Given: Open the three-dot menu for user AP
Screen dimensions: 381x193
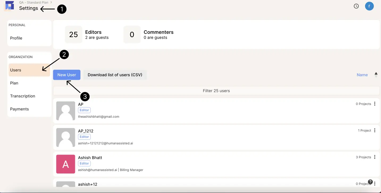Looking at the screenshot, I should [x=375, y=104].
